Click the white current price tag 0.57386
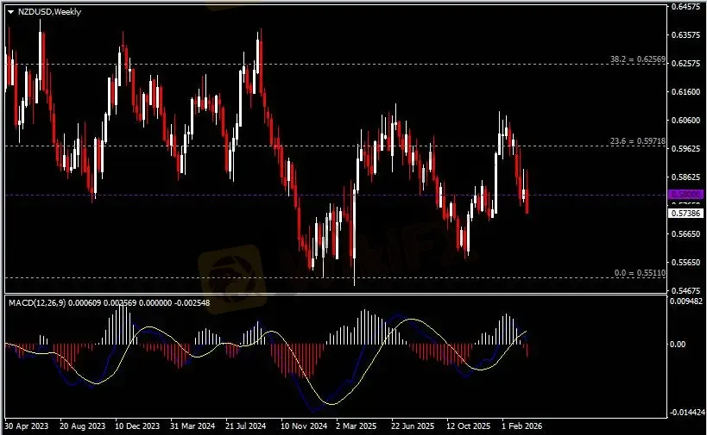707x435 pixels. pyautogui.click(x=685, y=212)
